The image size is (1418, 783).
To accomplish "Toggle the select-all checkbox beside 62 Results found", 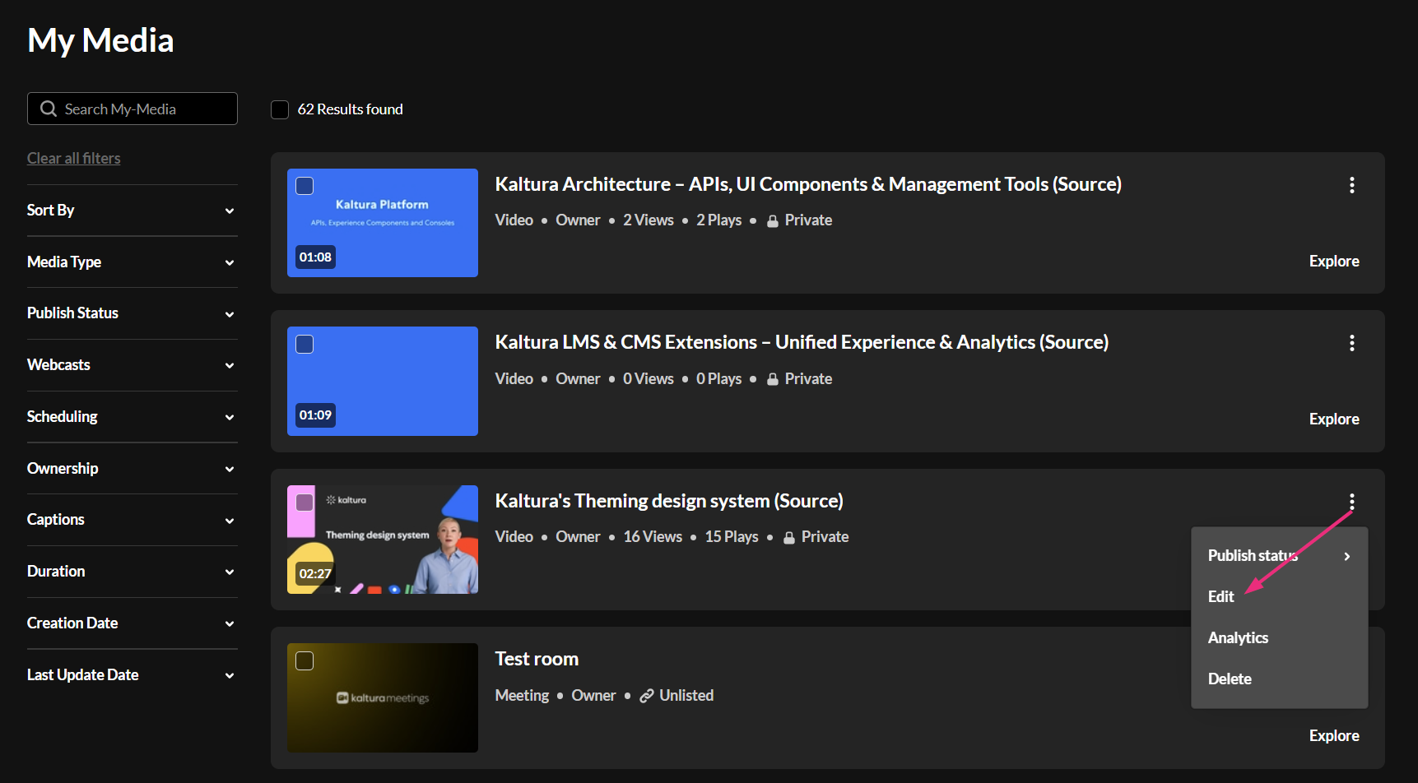I will click(x=280, y=109).
